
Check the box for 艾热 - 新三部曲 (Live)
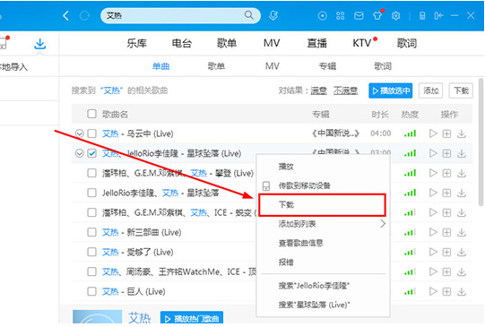tap(91, 232)
